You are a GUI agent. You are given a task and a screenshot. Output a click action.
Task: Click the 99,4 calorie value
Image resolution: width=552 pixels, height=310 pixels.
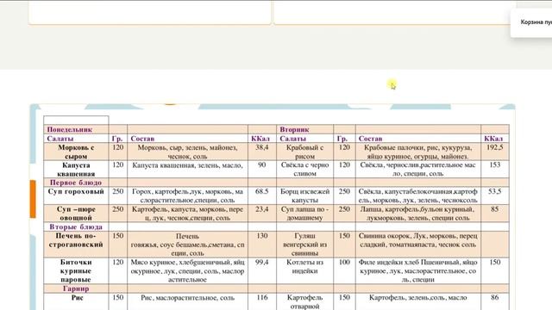pos(262,262)
